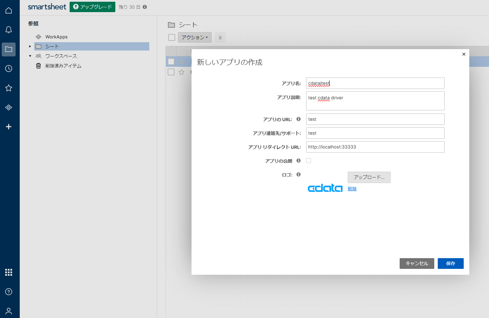This screenshot has width=489, height=318.
Task: Click the 新しいアプリの作成 dialog title
Action: point(230,62)
